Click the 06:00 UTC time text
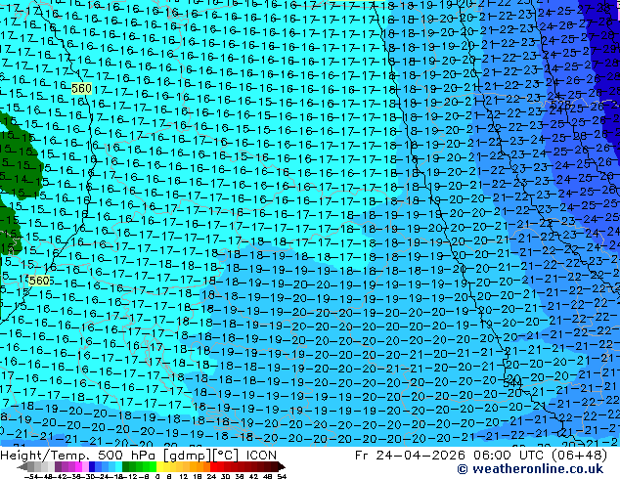 click(x=509, y=456)
